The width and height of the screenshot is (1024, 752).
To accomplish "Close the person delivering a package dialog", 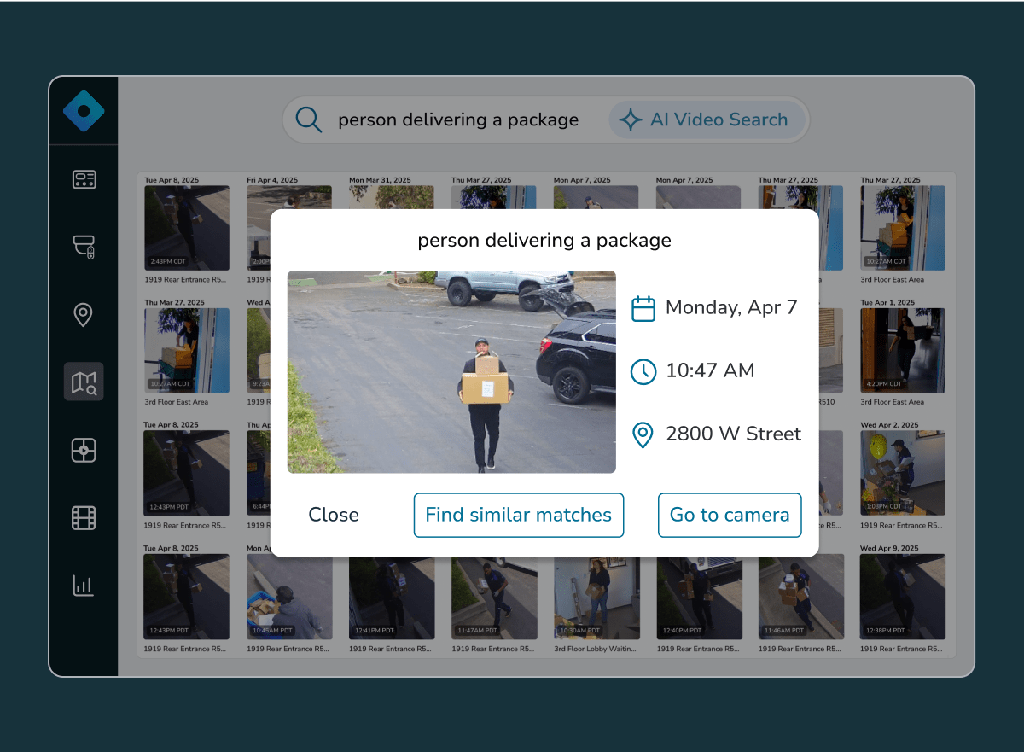I will tap(334, 515).
